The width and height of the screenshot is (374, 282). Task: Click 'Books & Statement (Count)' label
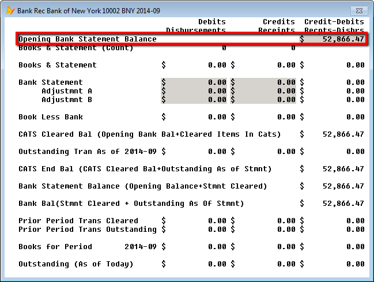76,48
